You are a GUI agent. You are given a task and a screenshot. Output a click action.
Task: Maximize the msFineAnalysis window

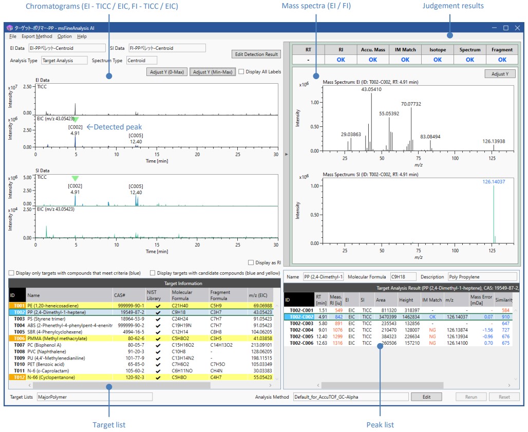(505, 28)
